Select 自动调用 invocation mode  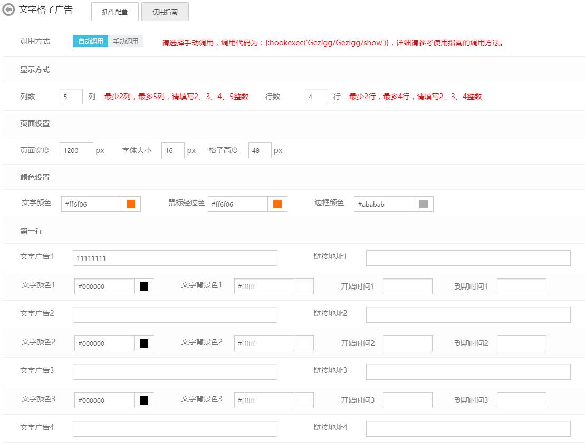pos(91,41)
